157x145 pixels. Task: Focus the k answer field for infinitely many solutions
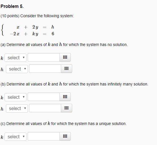(x=44, y=97)
